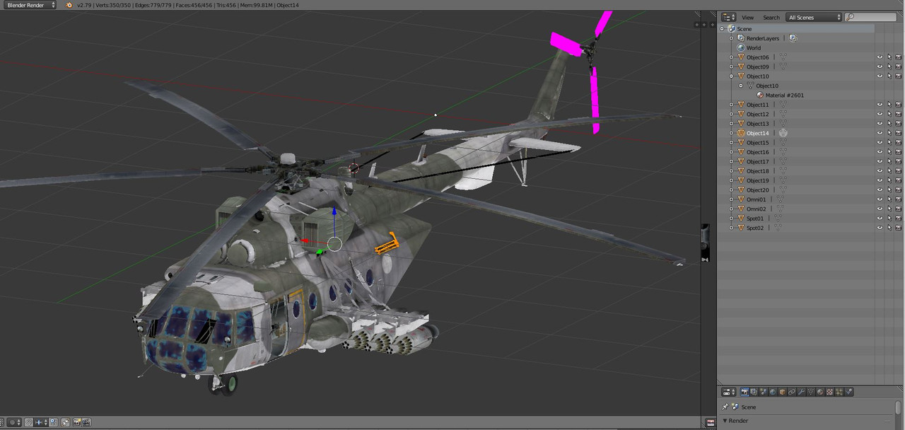Hide Object14 with its eye icon
Image resolution: width=905 pixels, height=430 pixels.
pyautogui.click(x=880, y=133)
